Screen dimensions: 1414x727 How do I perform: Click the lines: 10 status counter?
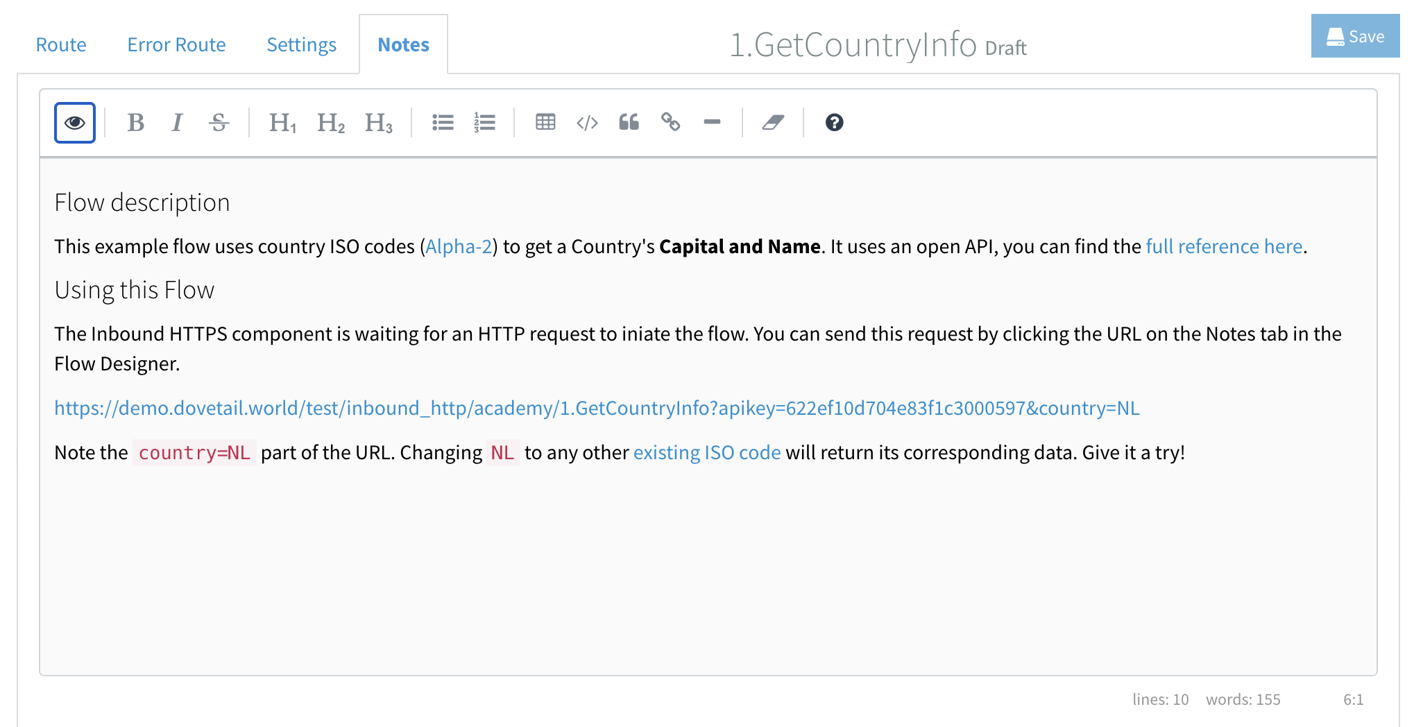point(1161,699)
